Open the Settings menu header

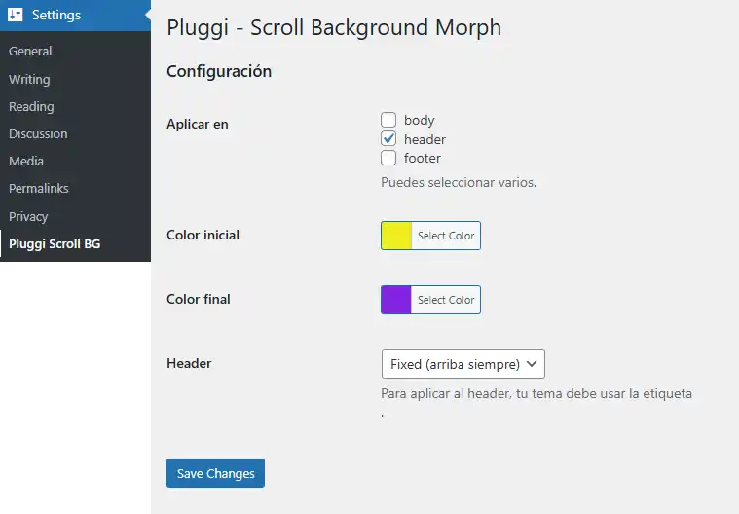point(75,15)
